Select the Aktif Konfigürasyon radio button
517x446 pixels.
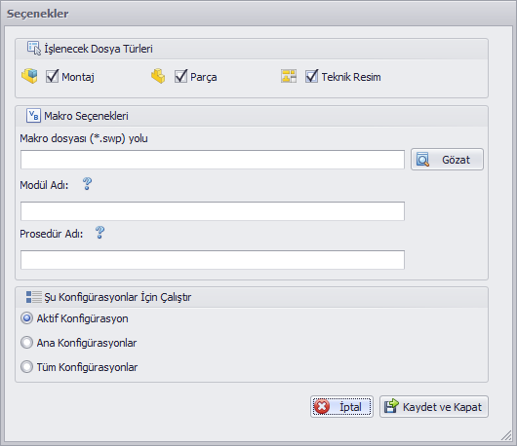pos(26,318)
